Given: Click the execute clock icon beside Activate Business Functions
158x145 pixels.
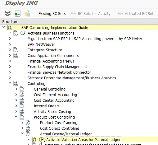Looking at the screenshot, I should [x=23, y=33].
